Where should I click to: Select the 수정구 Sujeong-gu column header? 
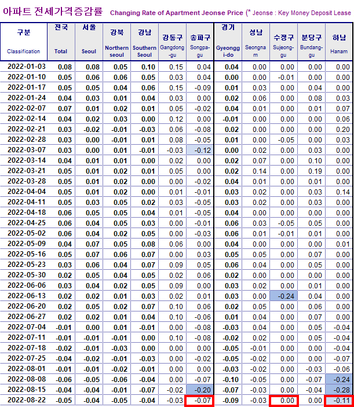point(284,42)
